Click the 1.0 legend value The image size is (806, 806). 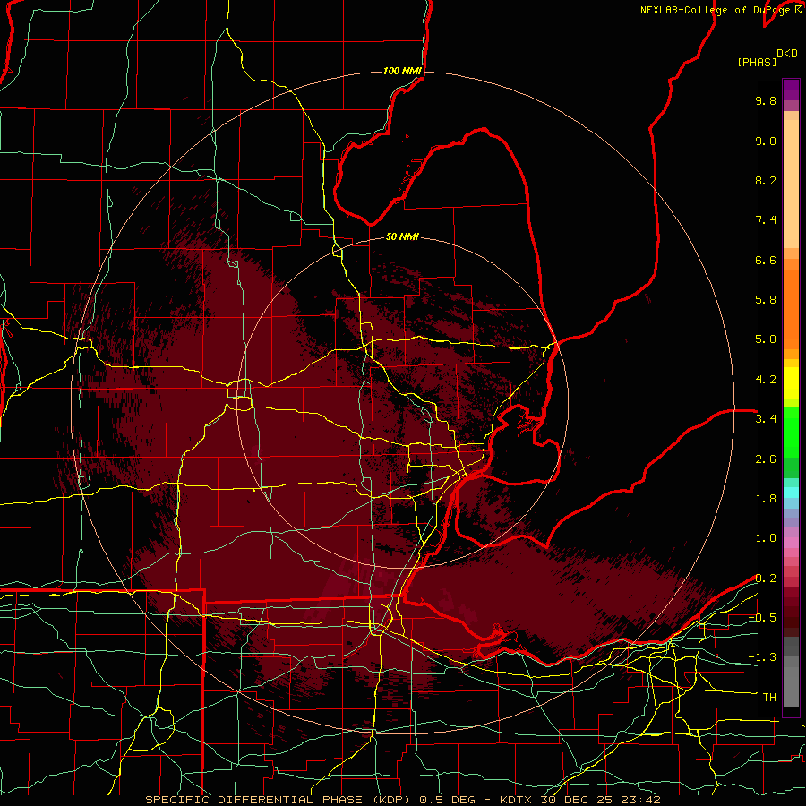pyautogui.click(x=766, y=538)
